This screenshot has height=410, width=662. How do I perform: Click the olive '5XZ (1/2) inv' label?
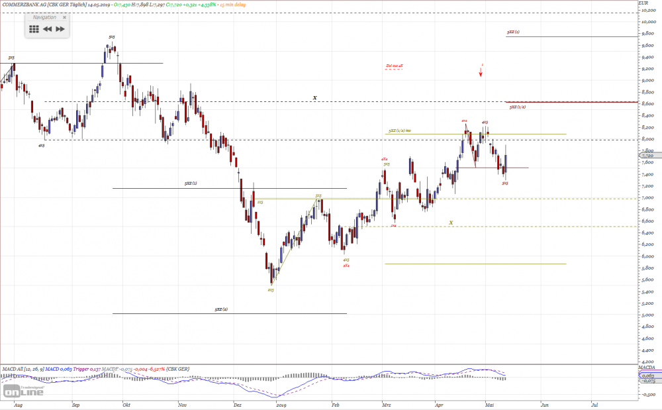[400, 131]
